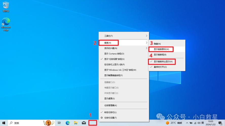Image resolution: width=225 pixels, height=126 pixels.
Task: Switch the input method 英 indicator
Action: click(203, 123)
